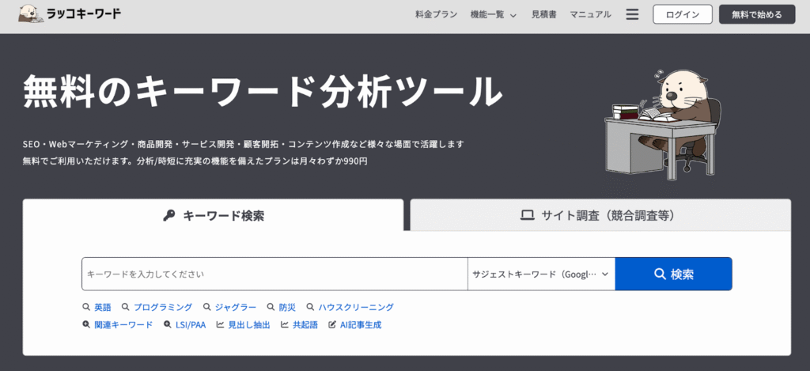Click the ラッコキーワード otter logo

point(70,14)
